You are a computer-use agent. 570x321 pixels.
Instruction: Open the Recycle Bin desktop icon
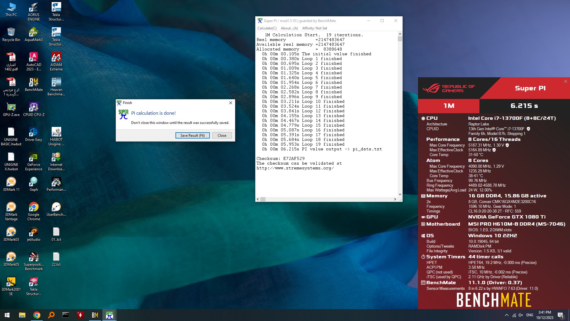point(11,34)
